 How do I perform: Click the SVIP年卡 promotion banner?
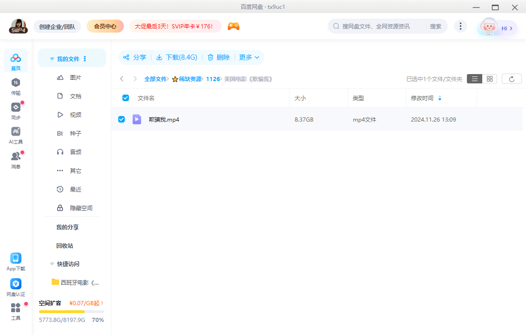[x=175, y=26]
